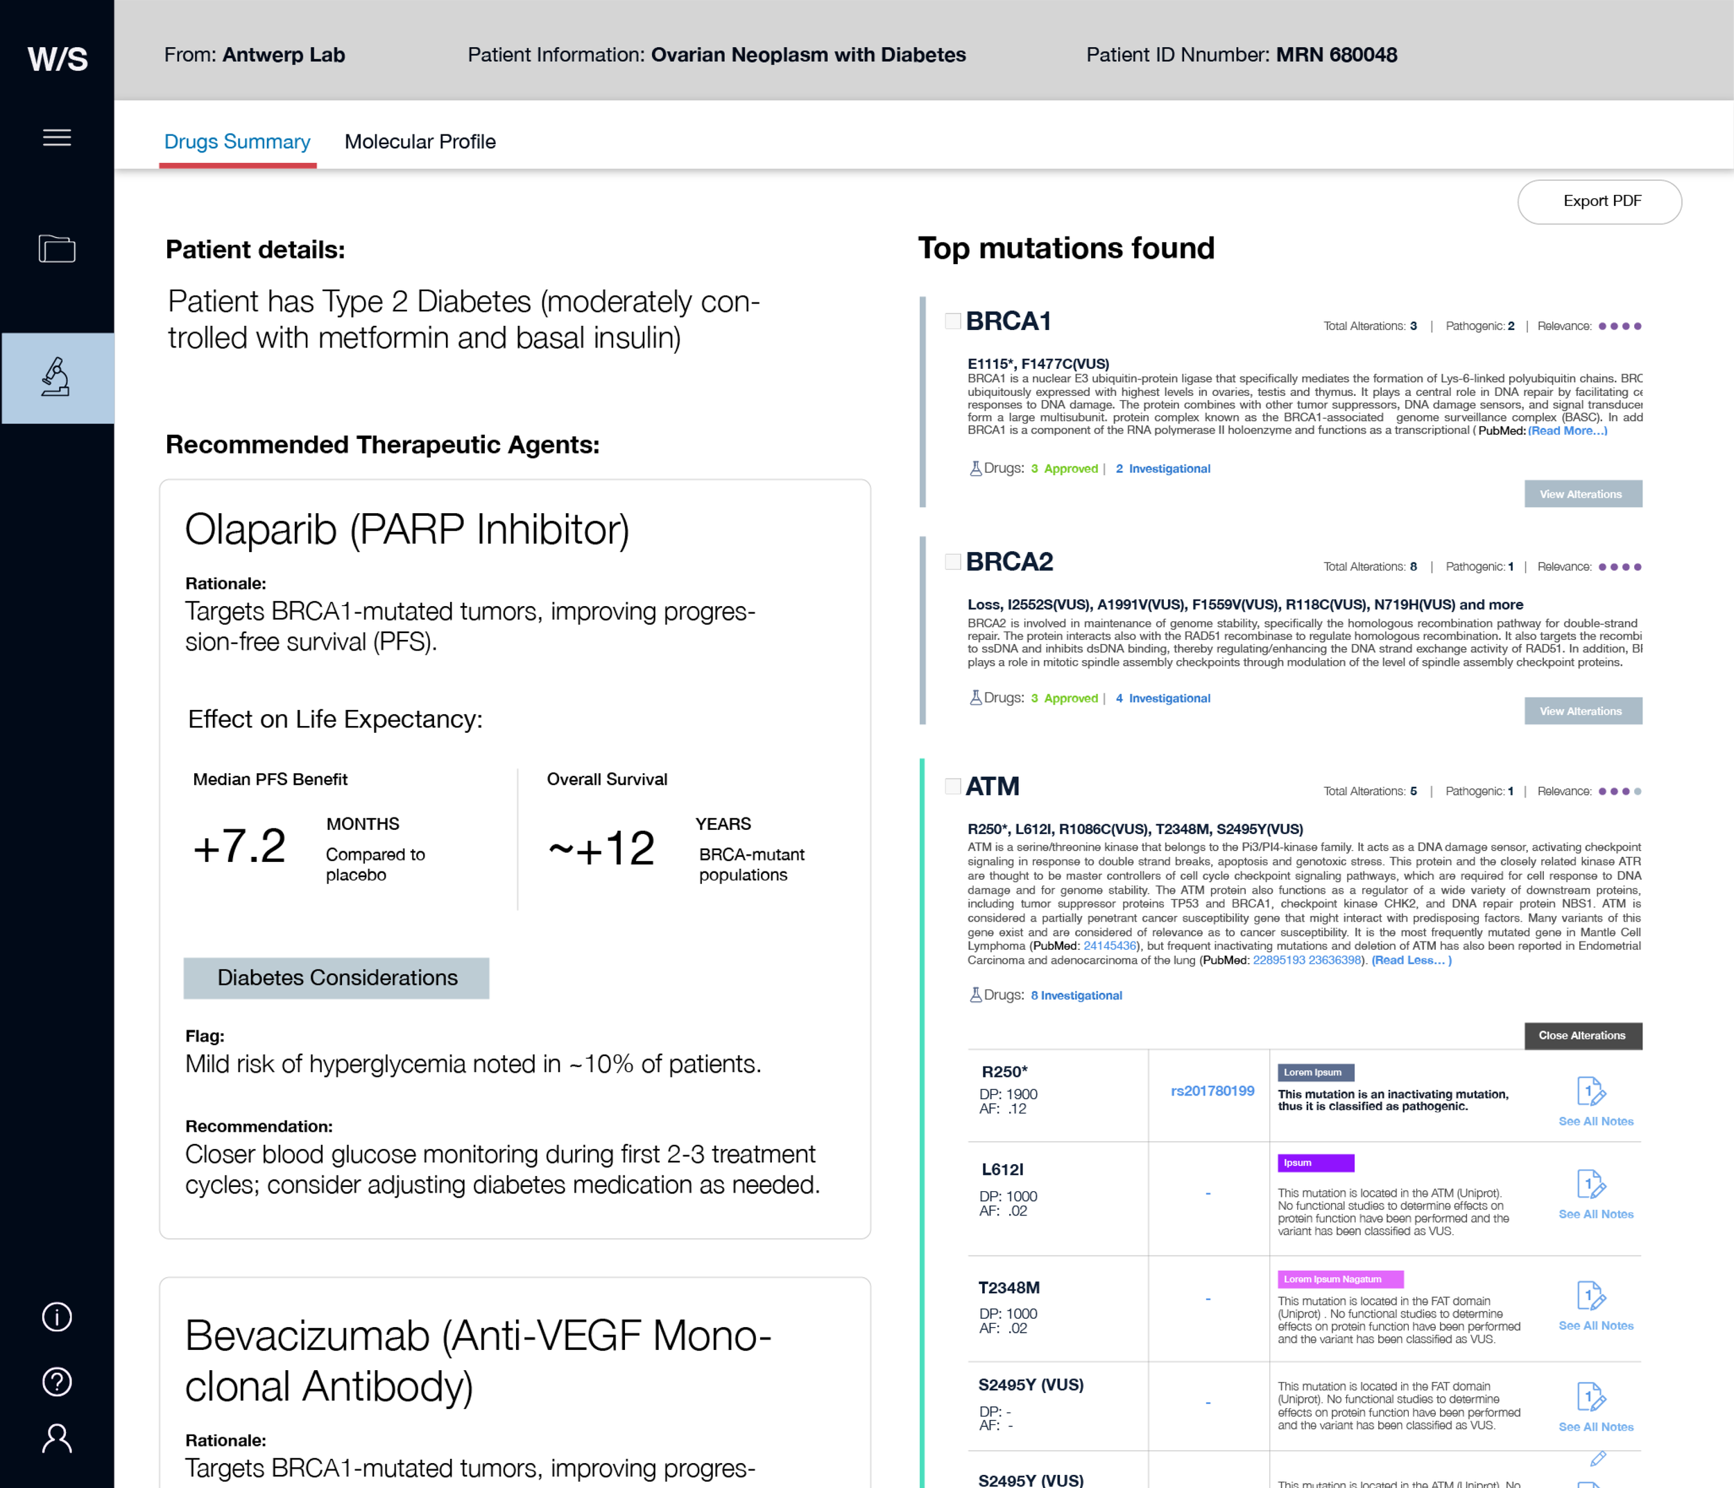Select the Drugs Summary tab
Image resolution: width=1734 pixels, height=1488 pixels.
237,141
